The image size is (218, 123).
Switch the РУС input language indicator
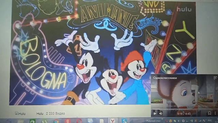click(x=210, y=121)
